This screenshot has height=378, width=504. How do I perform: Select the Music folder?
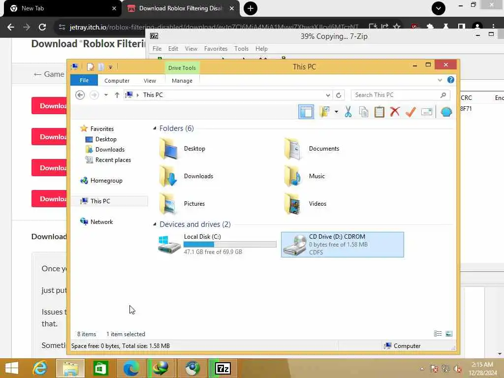point(305,177)
